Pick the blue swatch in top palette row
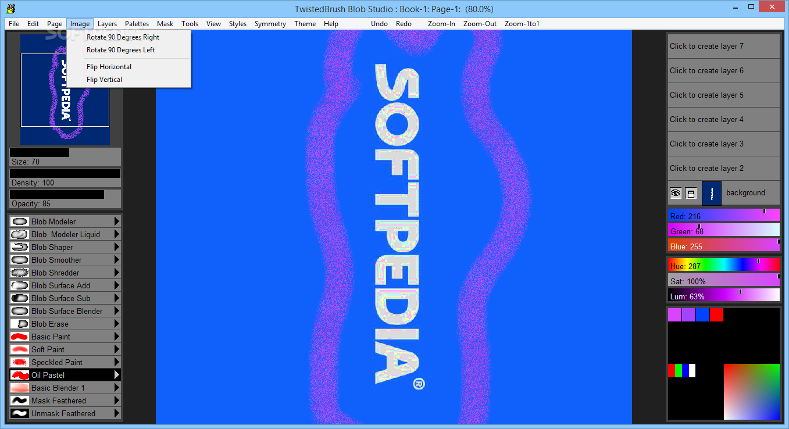The height and width of the screenshot is (429, 789). (x=702, y=314)
